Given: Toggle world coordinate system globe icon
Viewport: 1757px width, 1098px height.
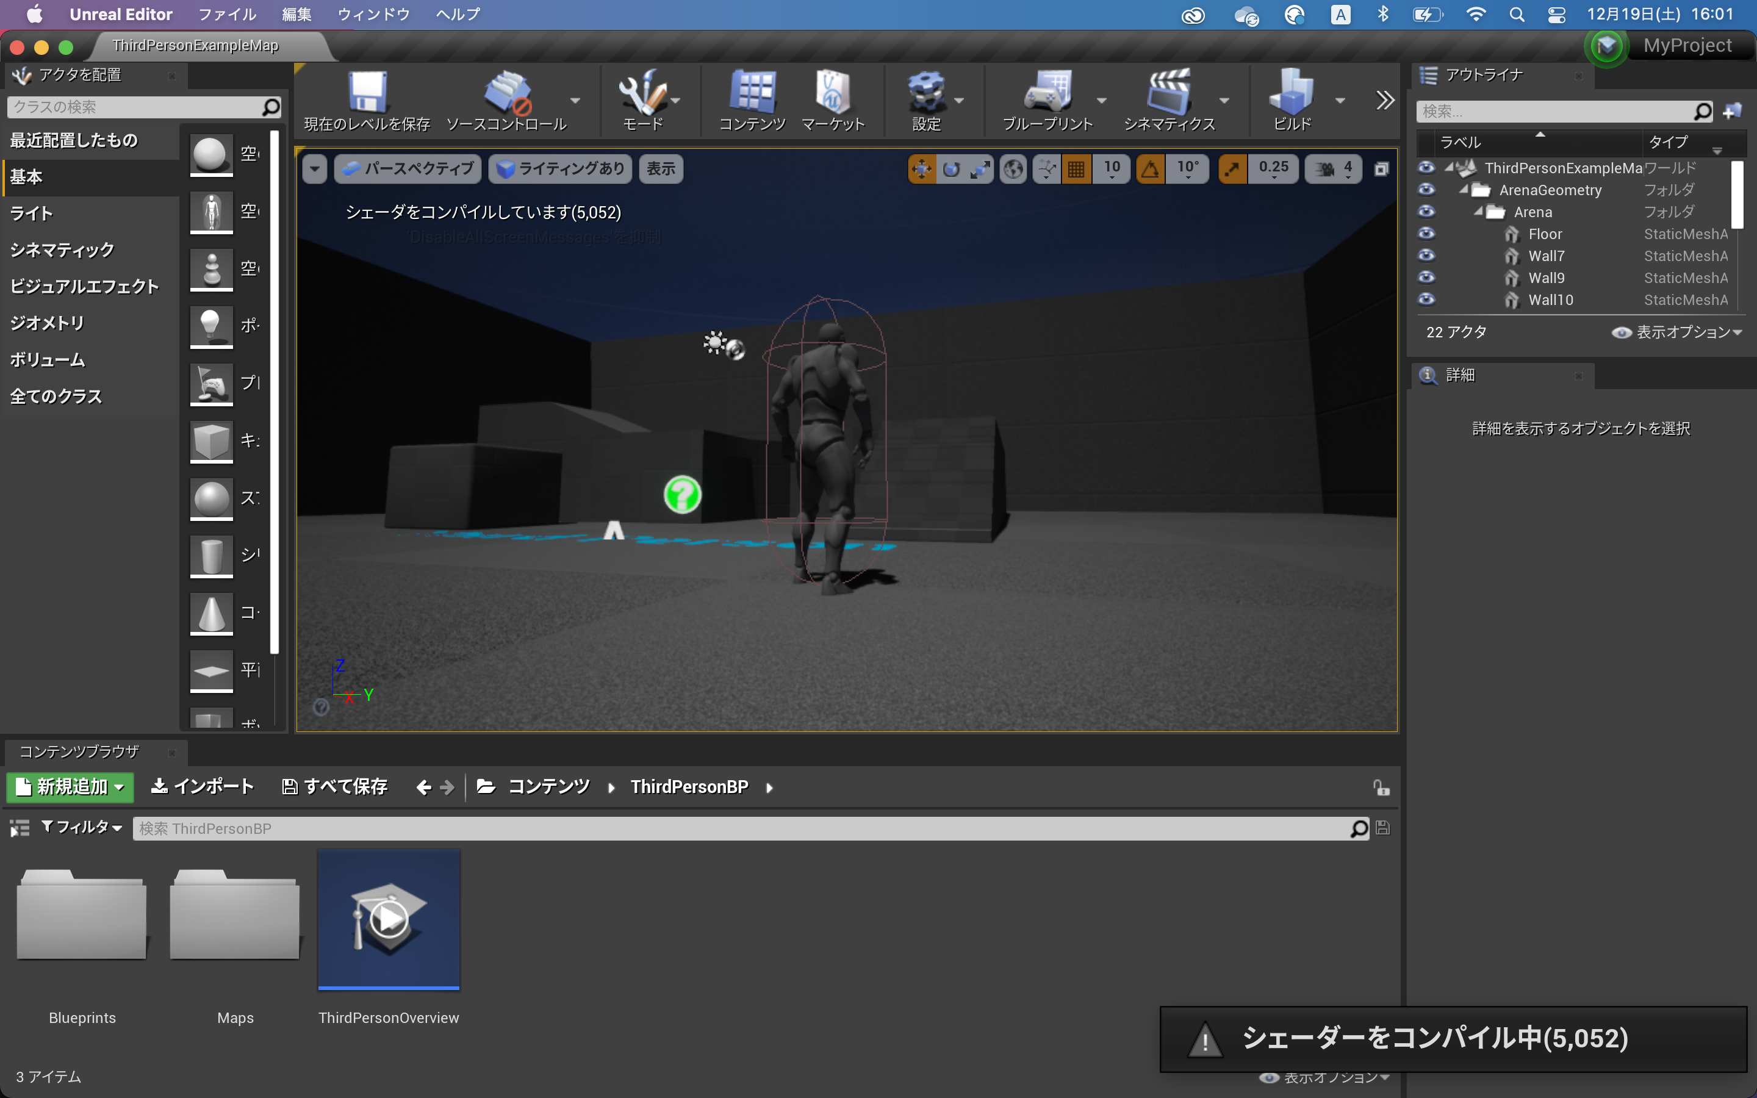Looking at the screenshot, I should pos(1013,169).
